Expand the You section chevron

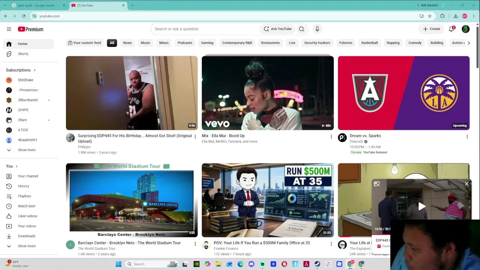(16, 166)
